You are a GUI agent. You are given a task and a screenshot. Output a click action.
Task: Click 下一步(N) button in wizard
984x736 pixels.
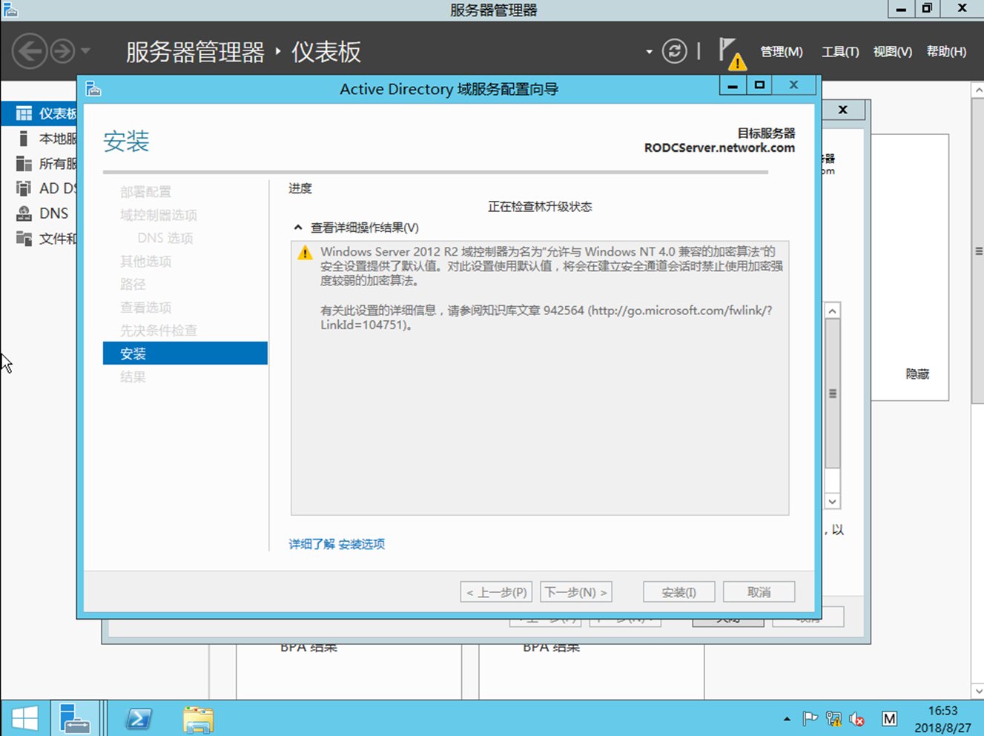tap(576, 592)
